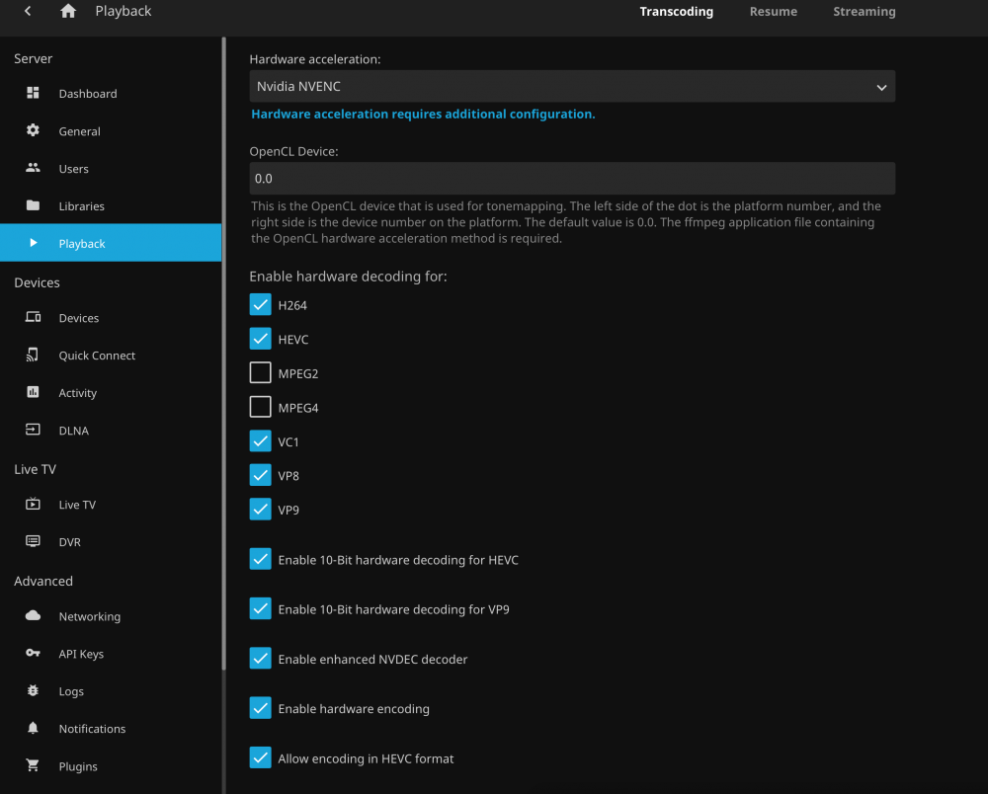This screenshot has height=794, width=988.
Task: Toggle Enable hardware encoding checkbox
Action: (x=260, y=708)
